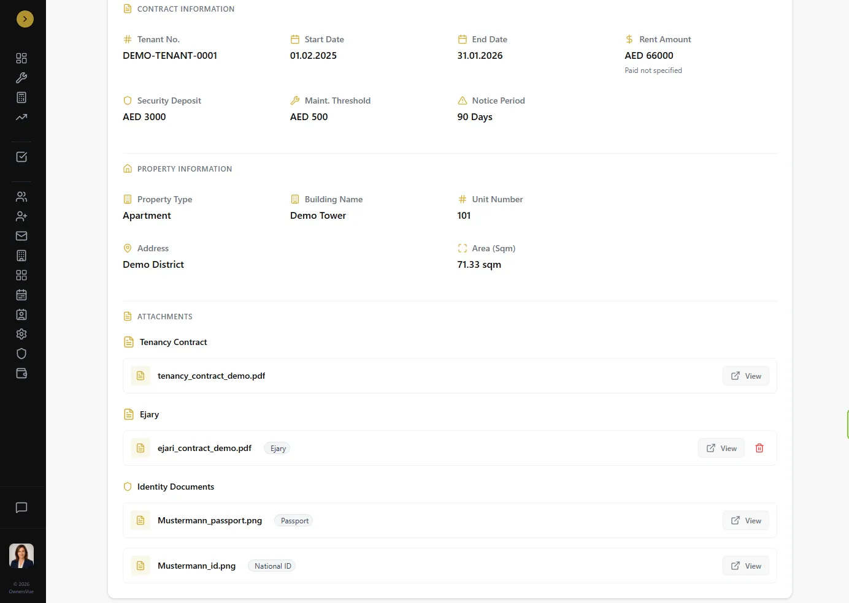This screenshot has height=603, width=849.
Task: Click the National ID tag badge
Action: pyautogui.click(x=272, y=566)
